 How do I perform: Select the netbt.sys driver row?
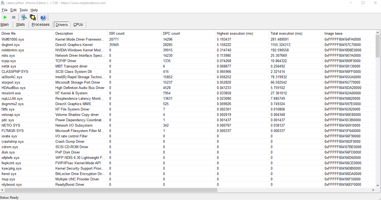click(188, 66)
